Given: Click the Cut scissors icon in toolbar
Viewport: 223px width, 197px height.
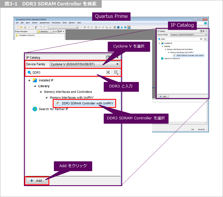Looking at the screenshot, I should tap(29, 27).
